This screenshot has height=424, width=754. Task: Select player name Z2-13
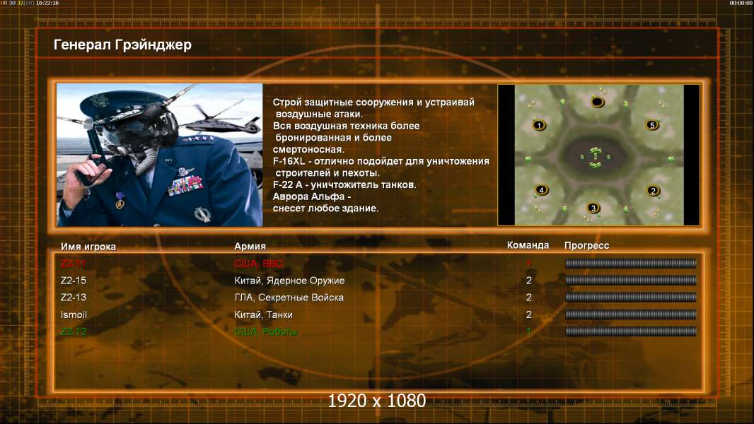(x=74, y=298)
